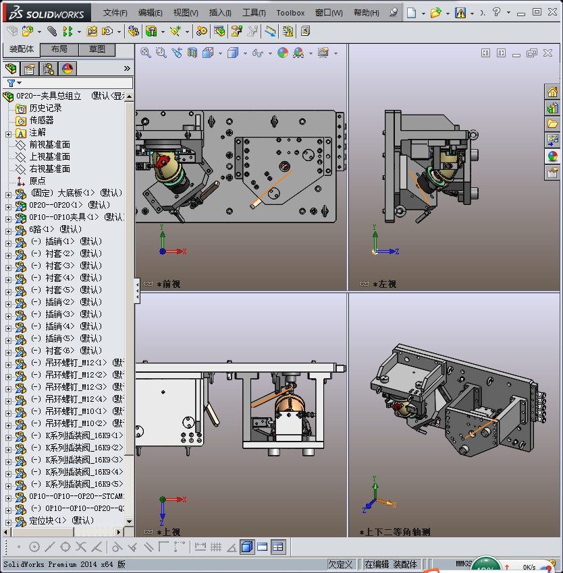Click the Display Style cube icon
This screenshot has height=573, width=563.
pyautogui.click(x=233, y=53)
